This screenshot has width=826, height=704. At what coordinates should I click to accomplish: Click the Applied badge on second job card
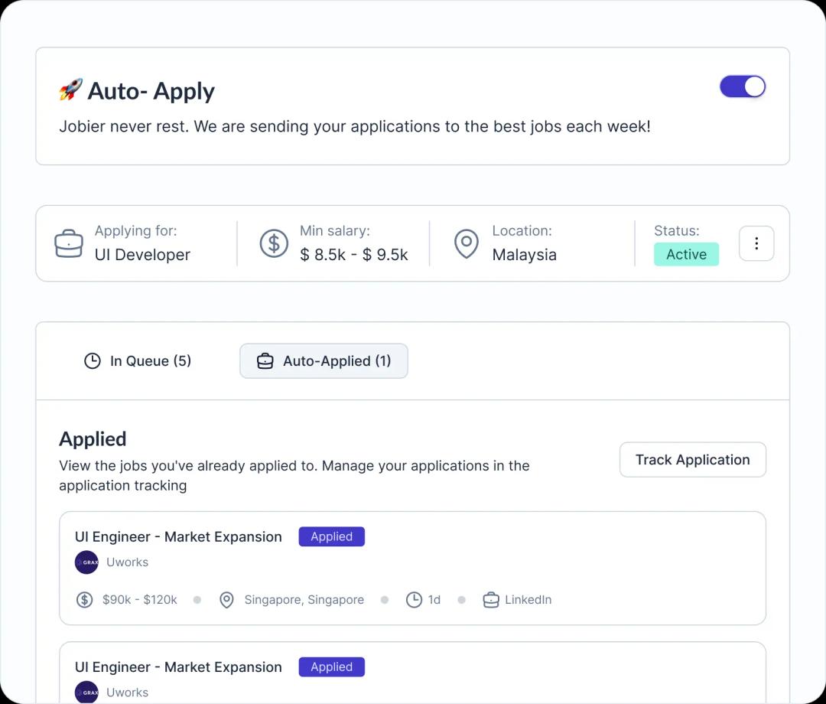(331, 667)
